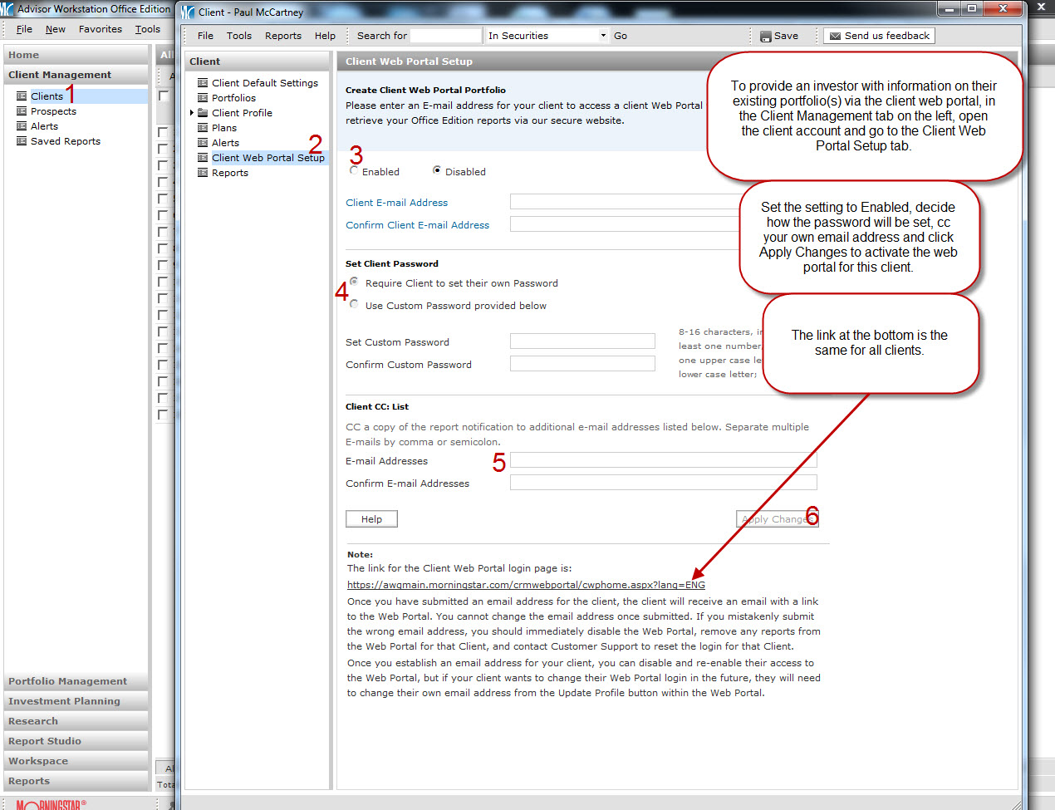Screen dimensions: 1055x810
Task: Click the Set Custom Password field
Action: (581, 341)
